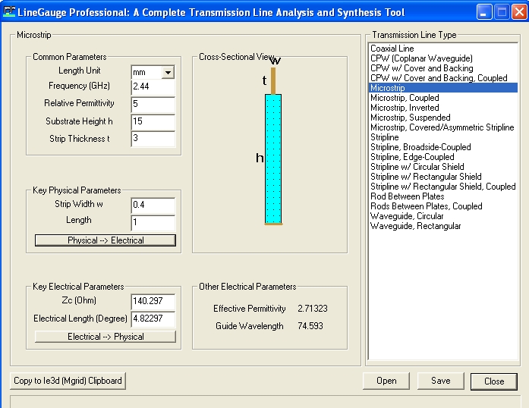Select Stripline w/ Rectangular Shield, Coupled
This screenshot has height=408, width=529.
(x=443, y=187)
